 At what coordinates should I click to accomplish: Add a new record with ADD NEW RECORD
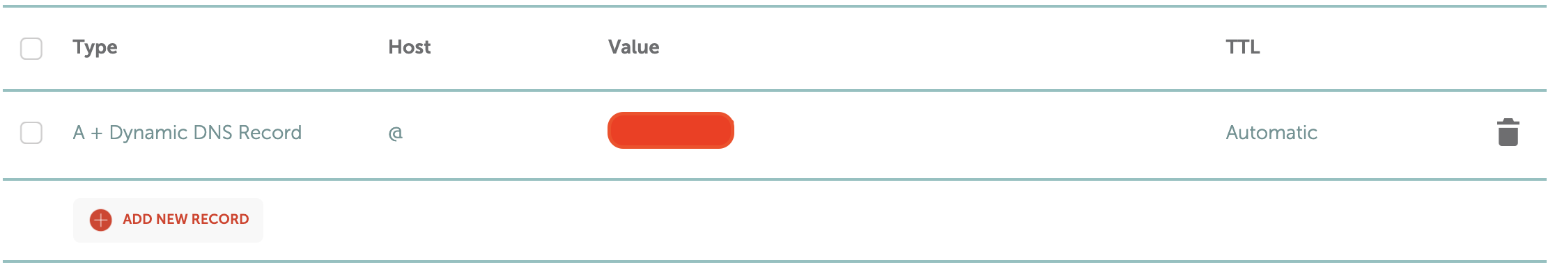click(x=168, y=220)
